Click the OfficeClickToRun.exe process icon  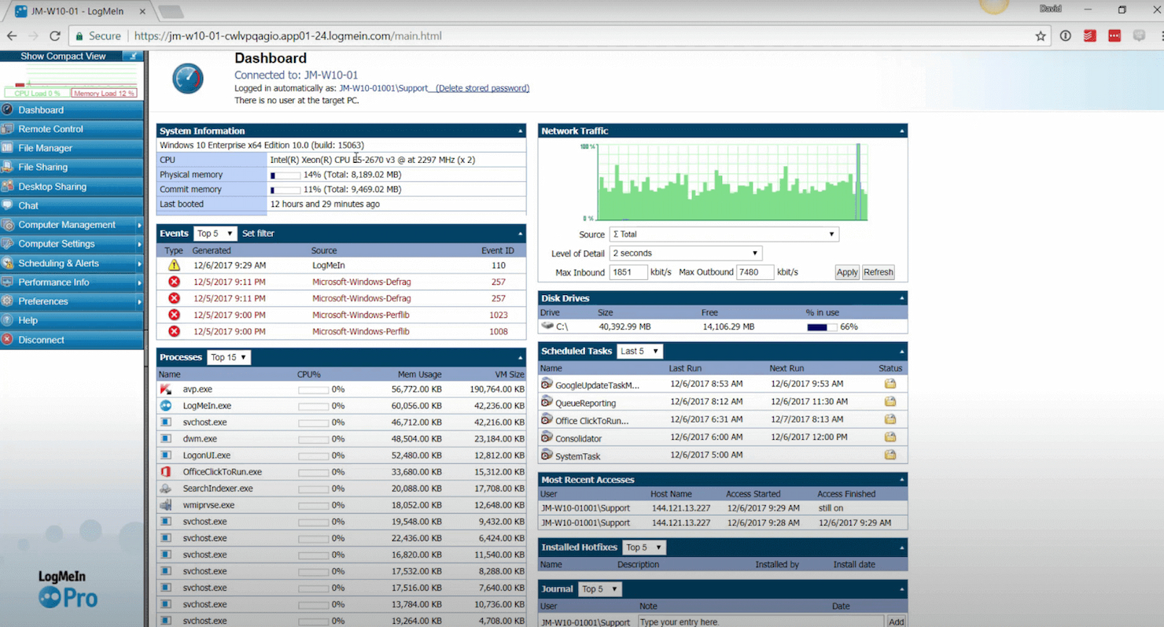point(166,472)
